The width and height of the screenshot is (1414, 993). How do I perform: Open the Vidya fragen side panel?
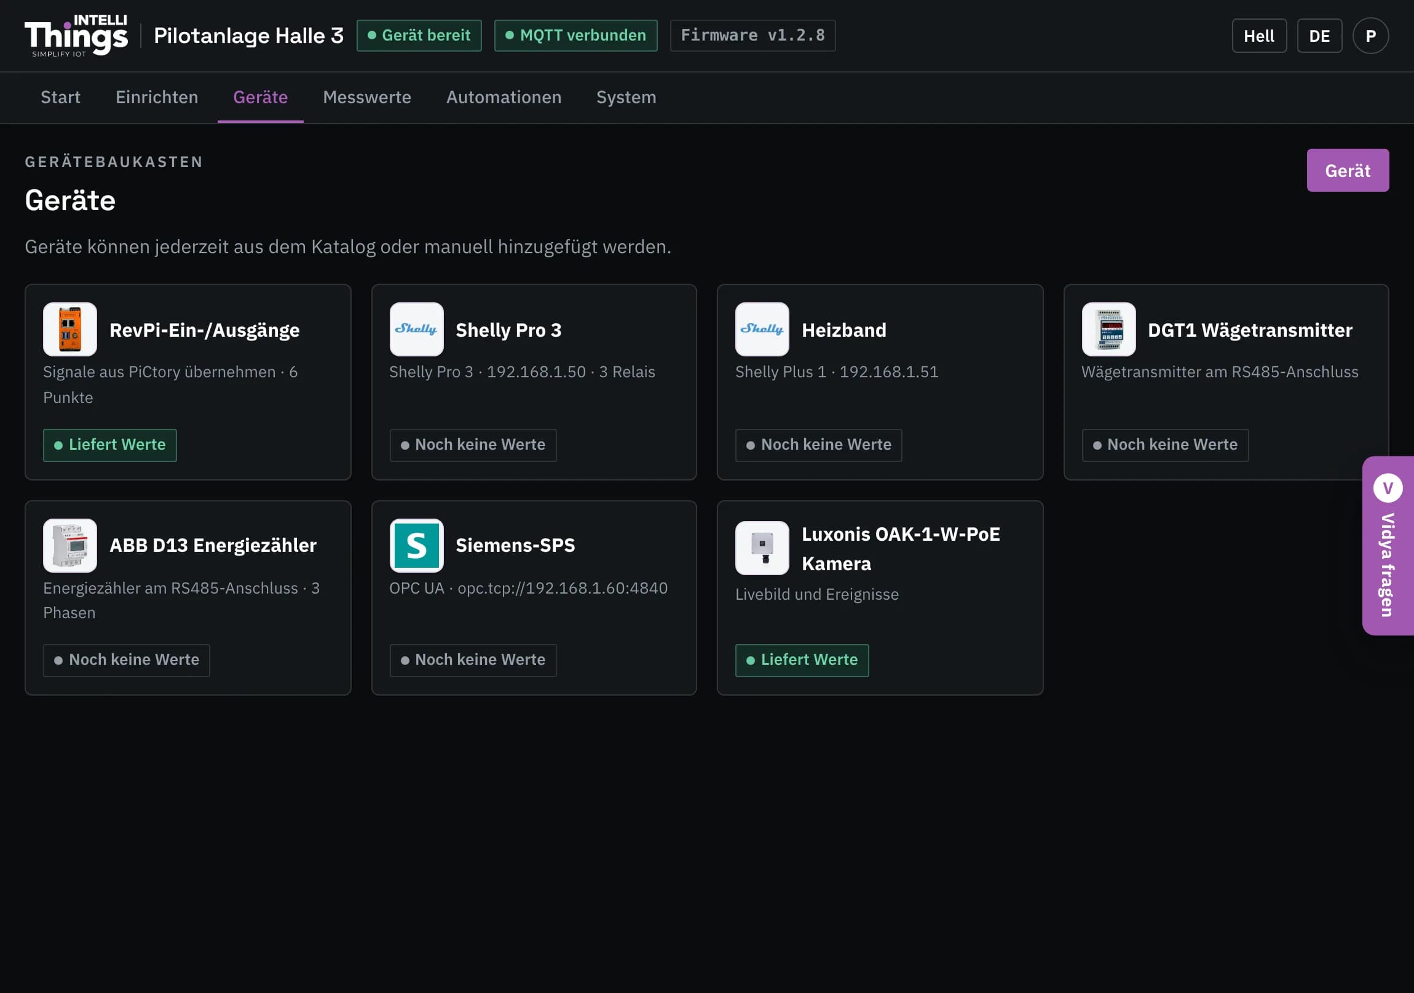(1388, 546)
